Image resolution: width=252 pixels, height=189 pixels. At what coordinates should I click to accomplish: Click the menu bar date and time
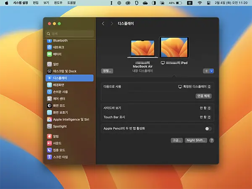coord(231,3)
